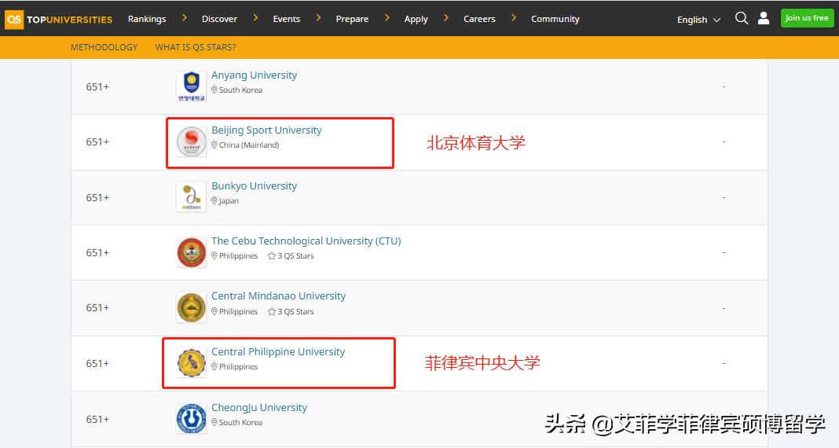The height and width of the screenshot is (448, 839).
Task: Expand the chevron after Prepare
Action: (x=387, y=18)
